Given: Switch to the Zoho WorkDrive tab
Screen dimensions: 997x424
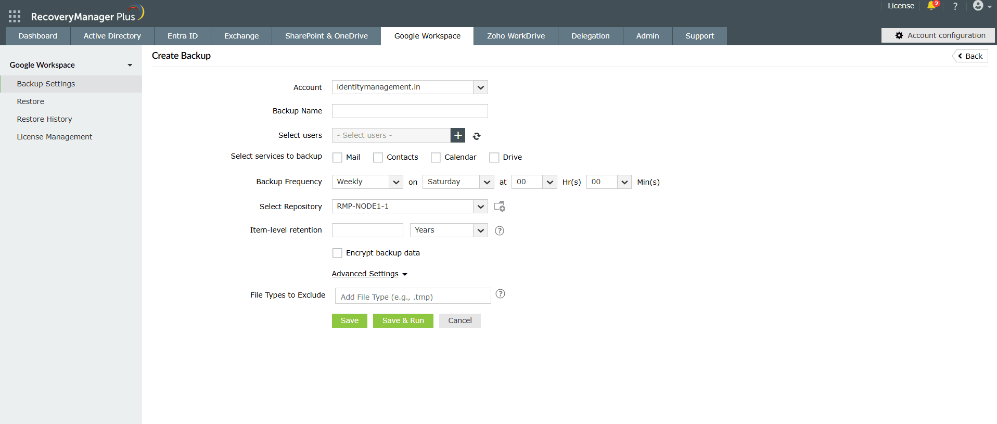Looking at the screenshot, I should pos(516,36).
